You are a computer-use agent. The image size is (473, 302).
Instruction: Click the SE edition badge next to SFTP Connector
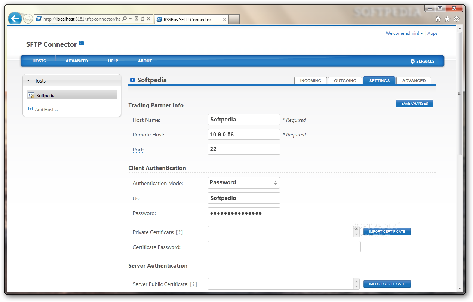point(81,43)
